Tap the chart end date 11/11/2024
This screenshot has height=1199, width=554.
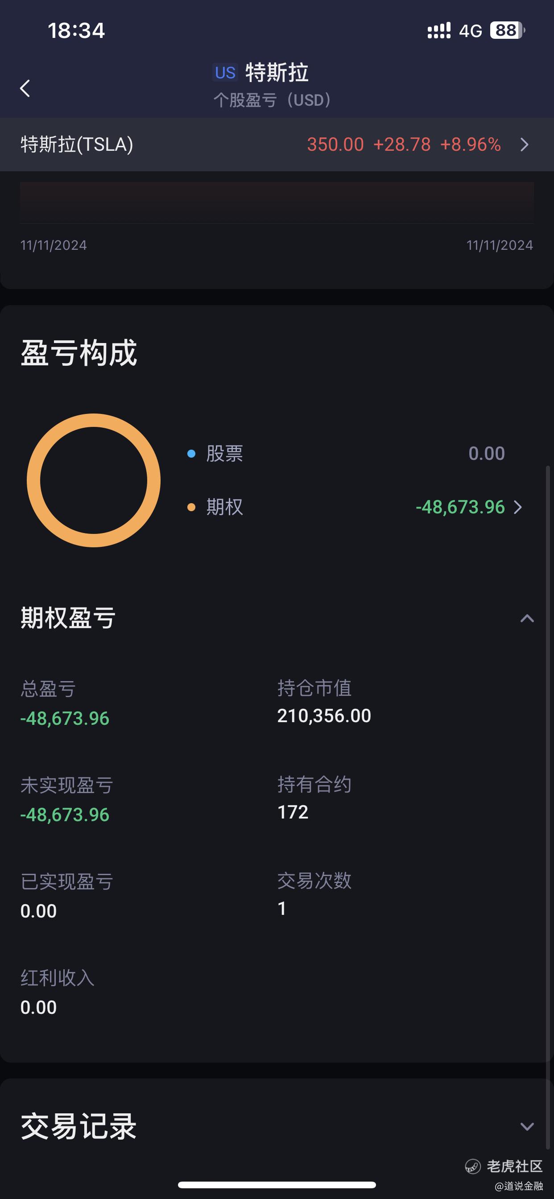click(x=500, y=245)
